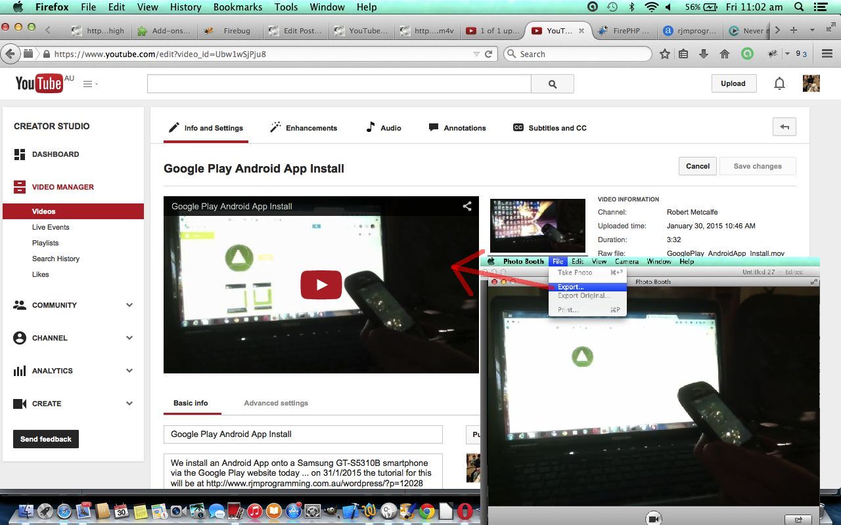Go to Firefox home page icon
Screen dimensions: 841x525
click(725, 54)
